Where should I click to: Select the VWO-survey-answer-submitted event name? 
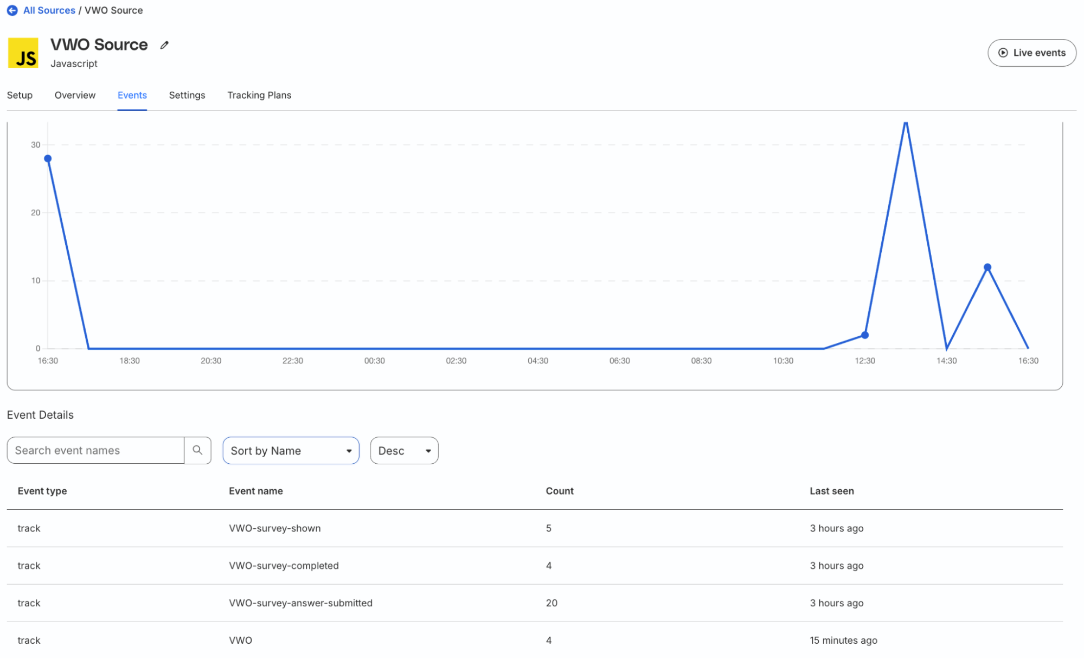click(x=300, y=603)
